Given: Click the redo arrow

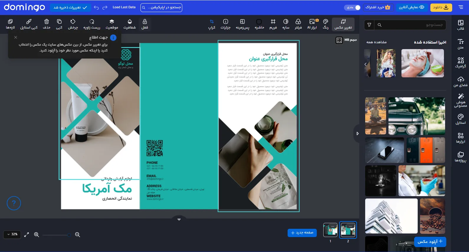Looking at the screenshot, I should point(105,7).
